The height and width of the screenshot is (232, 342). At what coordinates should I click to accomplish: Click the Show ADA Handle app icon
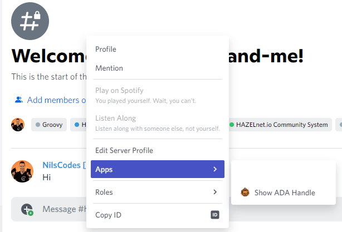[x=245, y=192]
